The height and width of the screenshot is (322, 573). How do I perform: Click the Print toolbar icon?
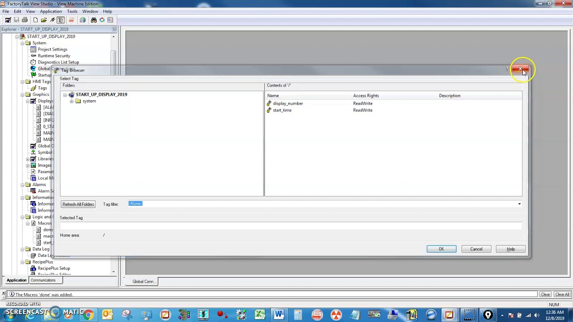(x=25, y=20)
